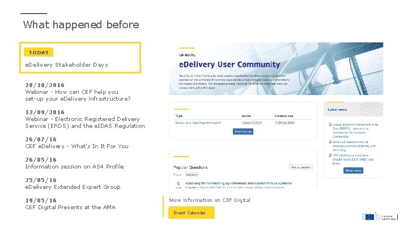Viewport: 408px width, 229px height.
Task: Click the Event Calendar button
Action: click(x=191, y=213)
